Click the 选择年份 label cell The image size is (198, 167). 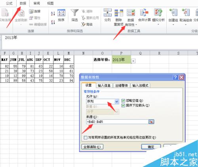(102, 60)
